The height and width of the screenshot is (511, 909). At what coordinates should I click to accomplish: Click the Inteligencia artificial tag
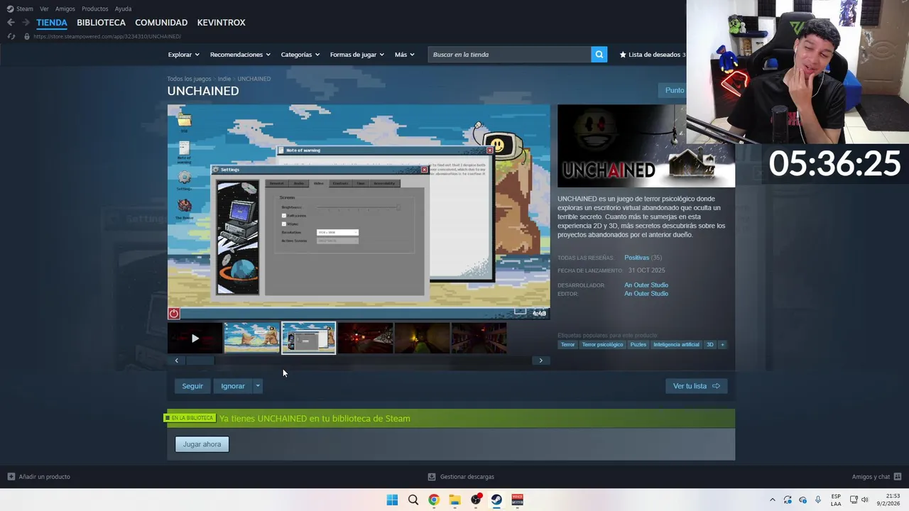[676, 345]
